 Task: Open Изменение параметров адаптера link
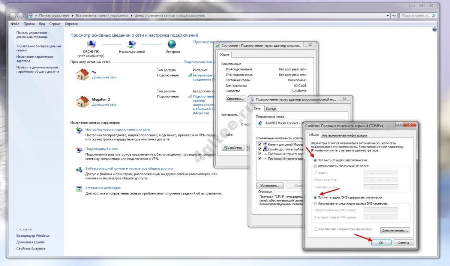point(34,59)
